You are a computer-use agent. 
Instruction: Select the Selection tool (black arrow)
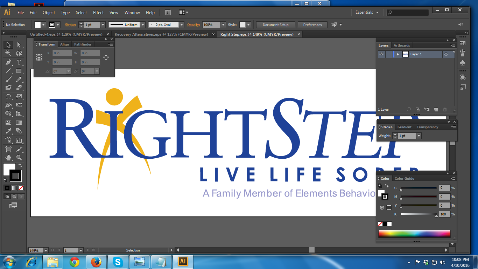pos(8,45)
